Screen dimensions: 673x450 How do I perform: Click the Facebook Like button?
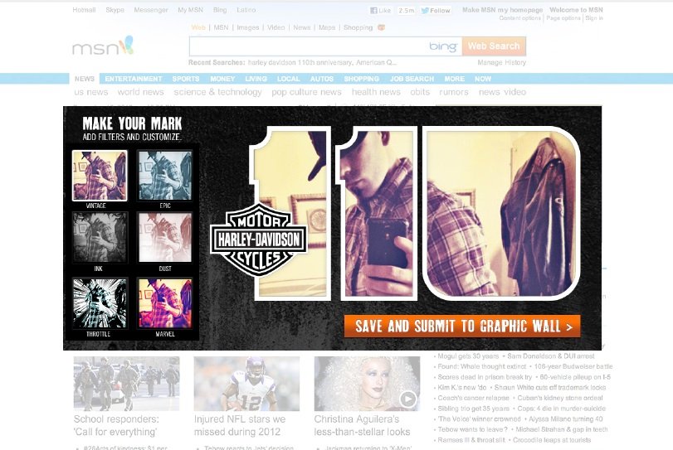tap(381, 10)
